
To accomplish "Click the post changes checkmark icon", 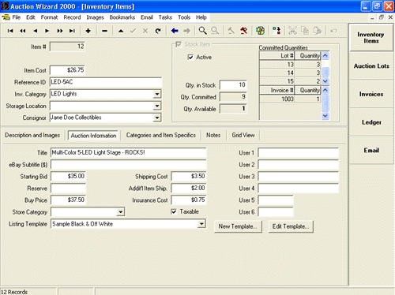I will (x=133, y=31).
